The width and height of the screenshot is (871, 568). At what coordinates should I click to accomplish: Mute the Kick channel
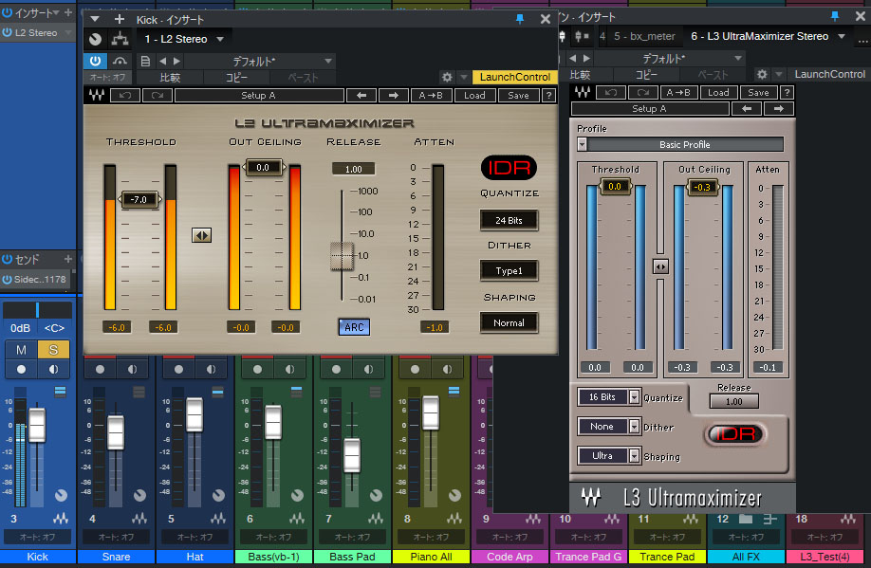21,350
